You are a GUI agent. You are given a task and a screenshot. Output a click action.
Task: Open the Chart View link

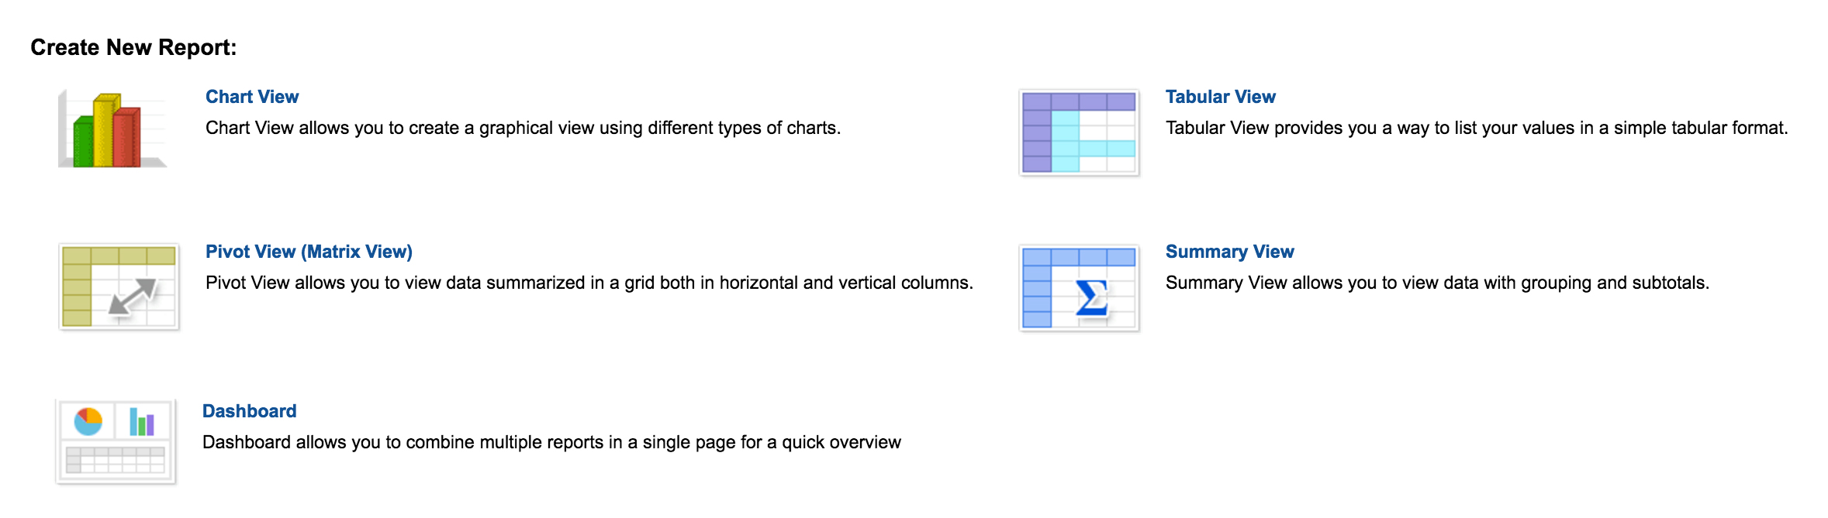pos(252,97)
